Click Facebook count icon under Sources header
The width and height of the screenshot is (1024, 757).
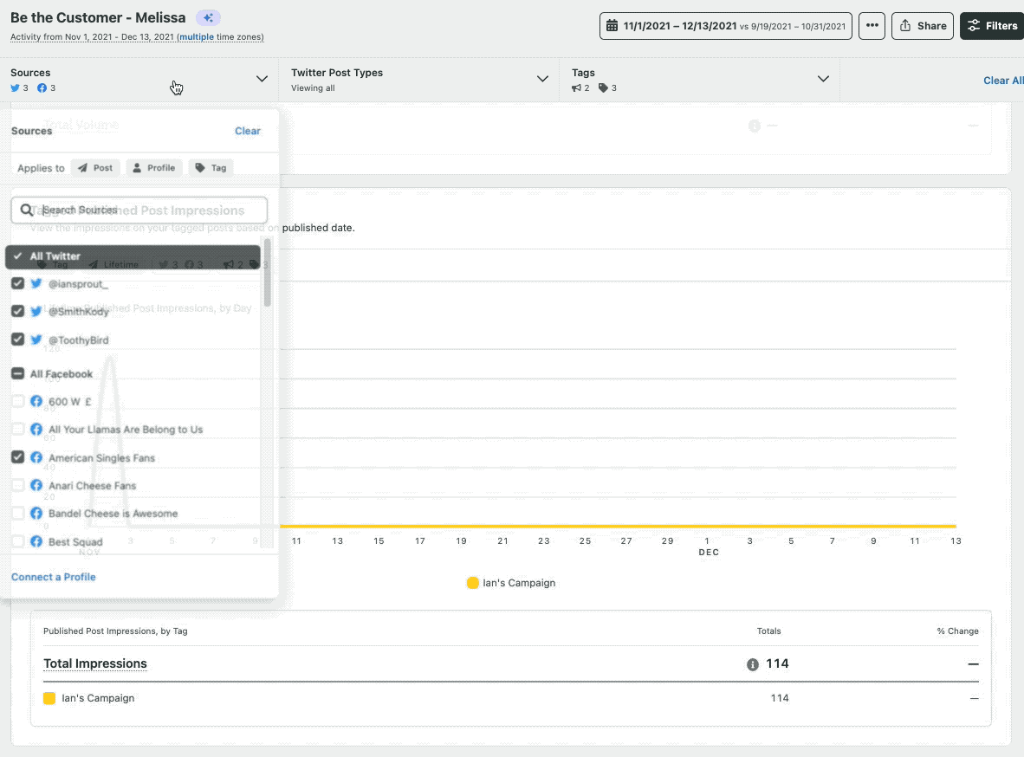point(42,88)
